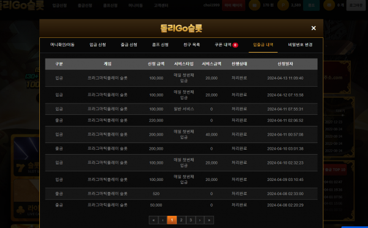The image size is (368, 228).
Task: Select date 2024-04-10 02:32:23
Action: (285, 163)
